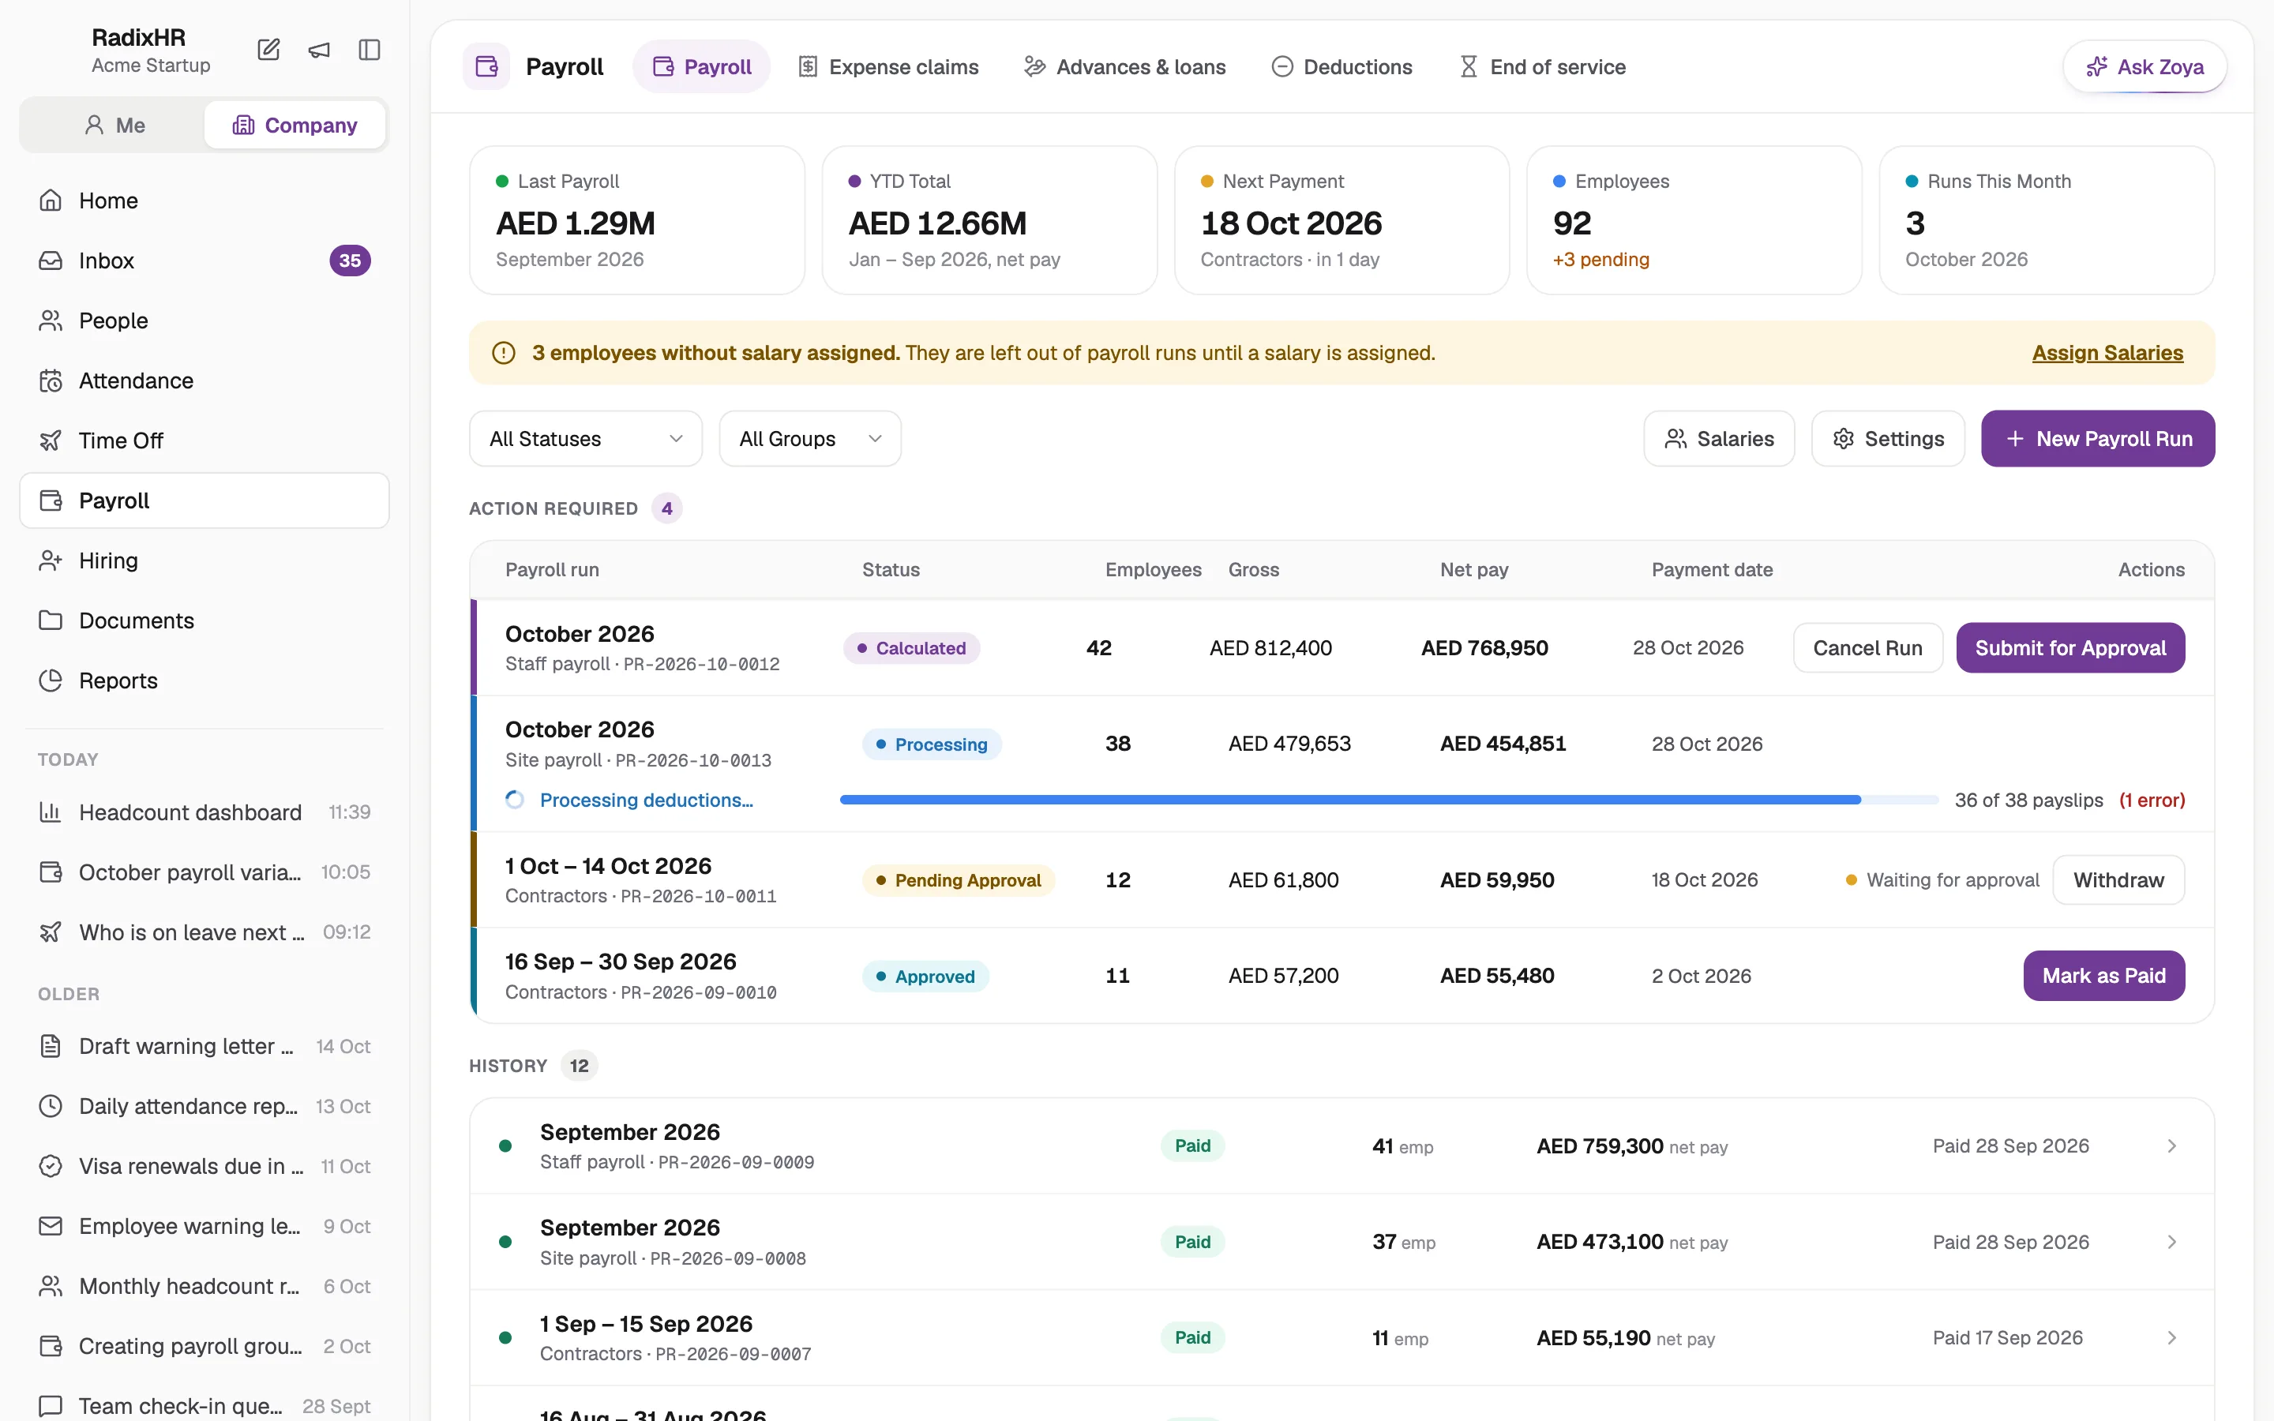Click Submit for Approval button
Screen dimensions: 2274x1421
pyautogui.click(x=2070, y=647)
